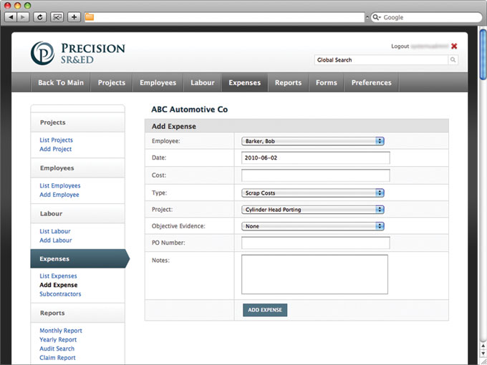This screenshot has height=365, width=487.
Task: Click the Expenses sidebar section header
Action: tap(80, 258)
